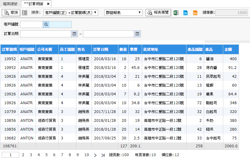This screenshot has width=250, height=161.
Task: Sort by 金額 column header
Action: click(231, 50)
